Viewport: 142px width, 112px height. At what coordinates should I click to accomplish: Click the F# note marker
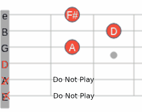72,15
